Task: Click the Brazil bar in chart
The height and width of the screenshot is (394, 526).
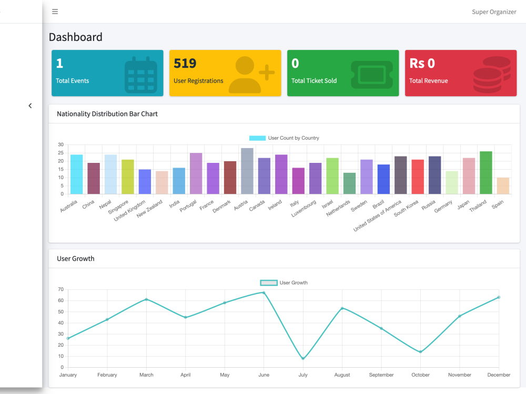Action: click(384, 179)
